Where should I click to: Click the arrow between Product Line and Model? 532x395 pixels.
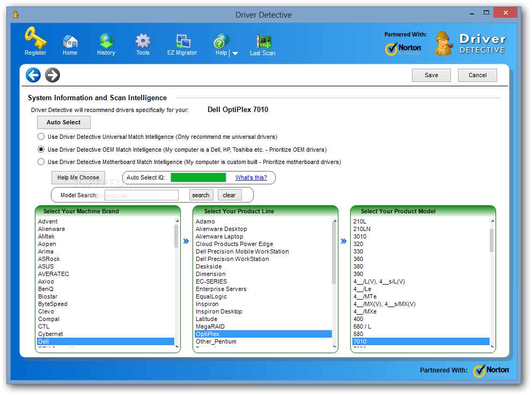[344, 241]
